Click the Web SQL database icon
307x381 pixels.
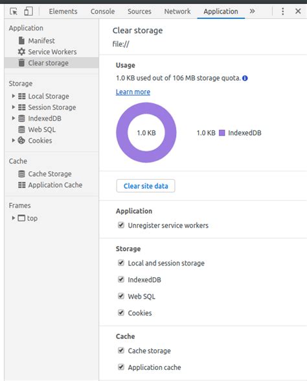pos(21,130)
